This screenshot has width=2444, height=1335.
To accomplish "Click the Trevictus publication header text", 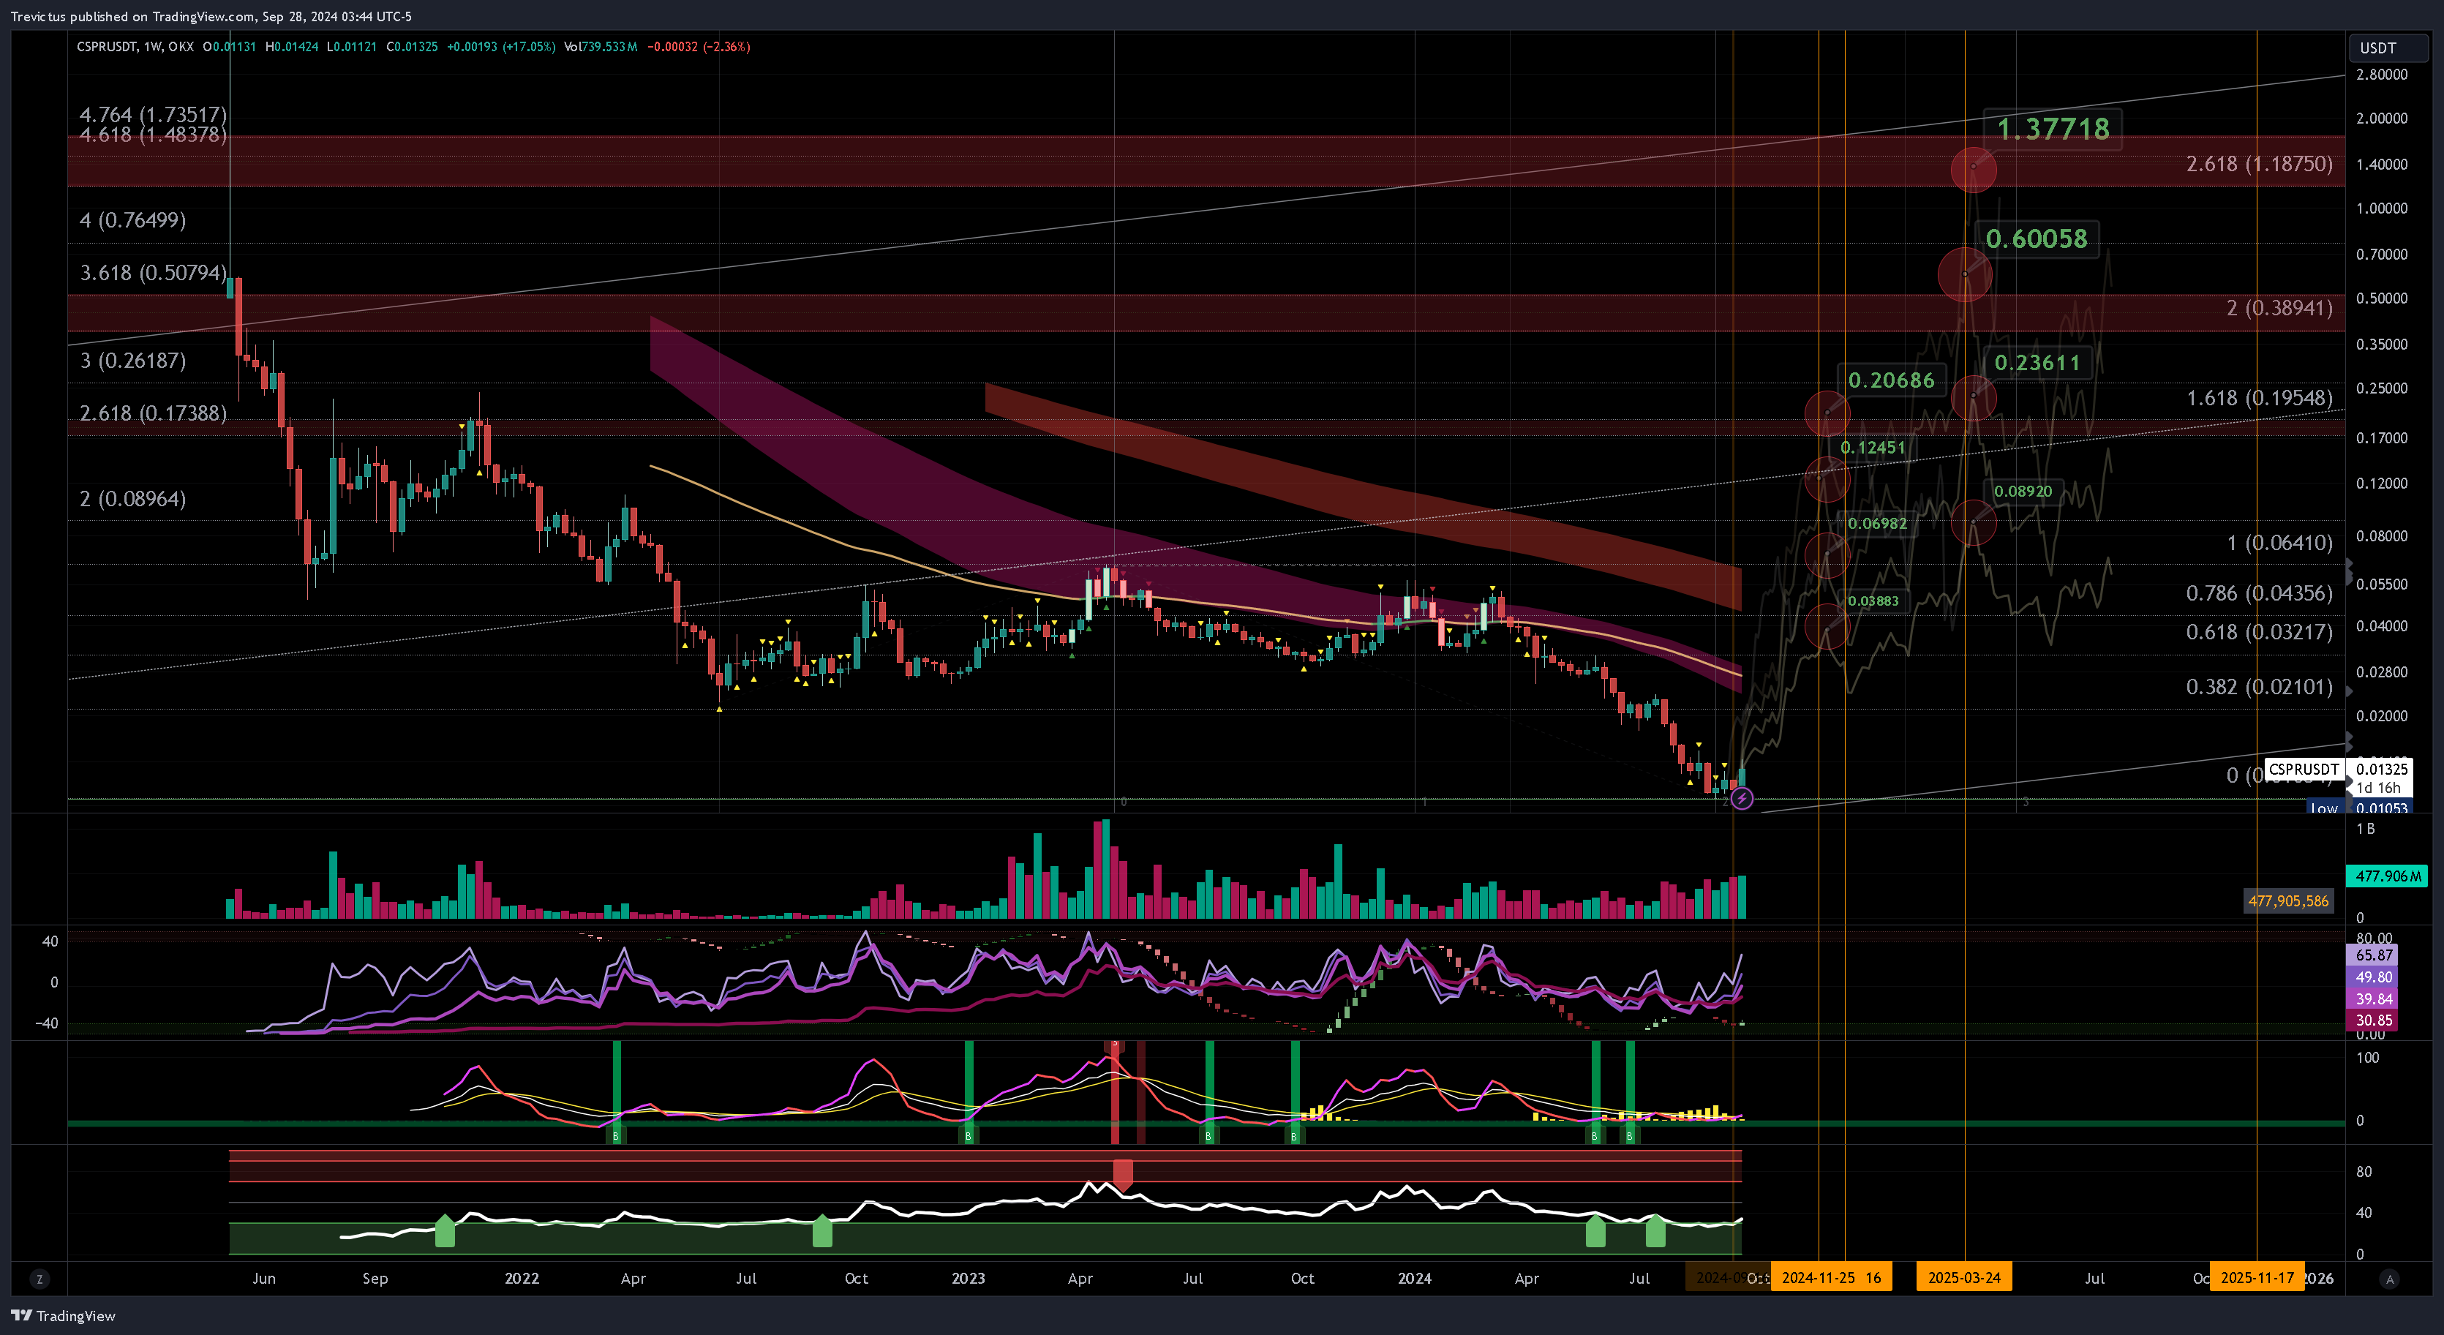I will coord(211,16).
